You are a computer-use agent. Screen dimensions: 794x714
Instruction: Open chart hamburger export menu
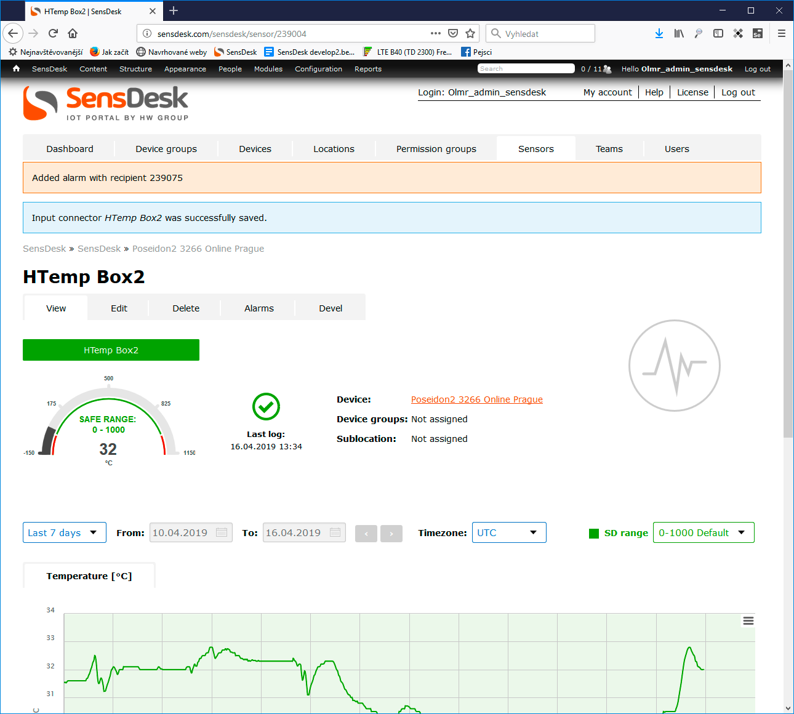pyautogui.click(x=748, y=620)
